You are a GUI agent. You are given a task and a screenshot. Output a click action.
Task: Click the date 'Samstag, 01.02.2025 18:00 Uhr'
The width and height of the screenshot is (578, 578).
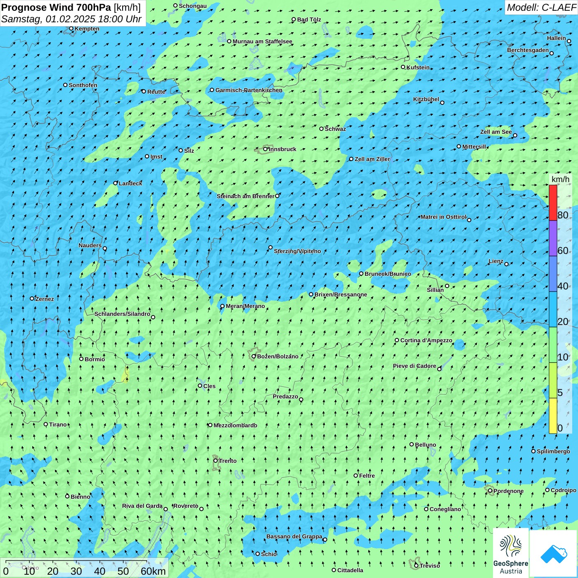point(71,19)
